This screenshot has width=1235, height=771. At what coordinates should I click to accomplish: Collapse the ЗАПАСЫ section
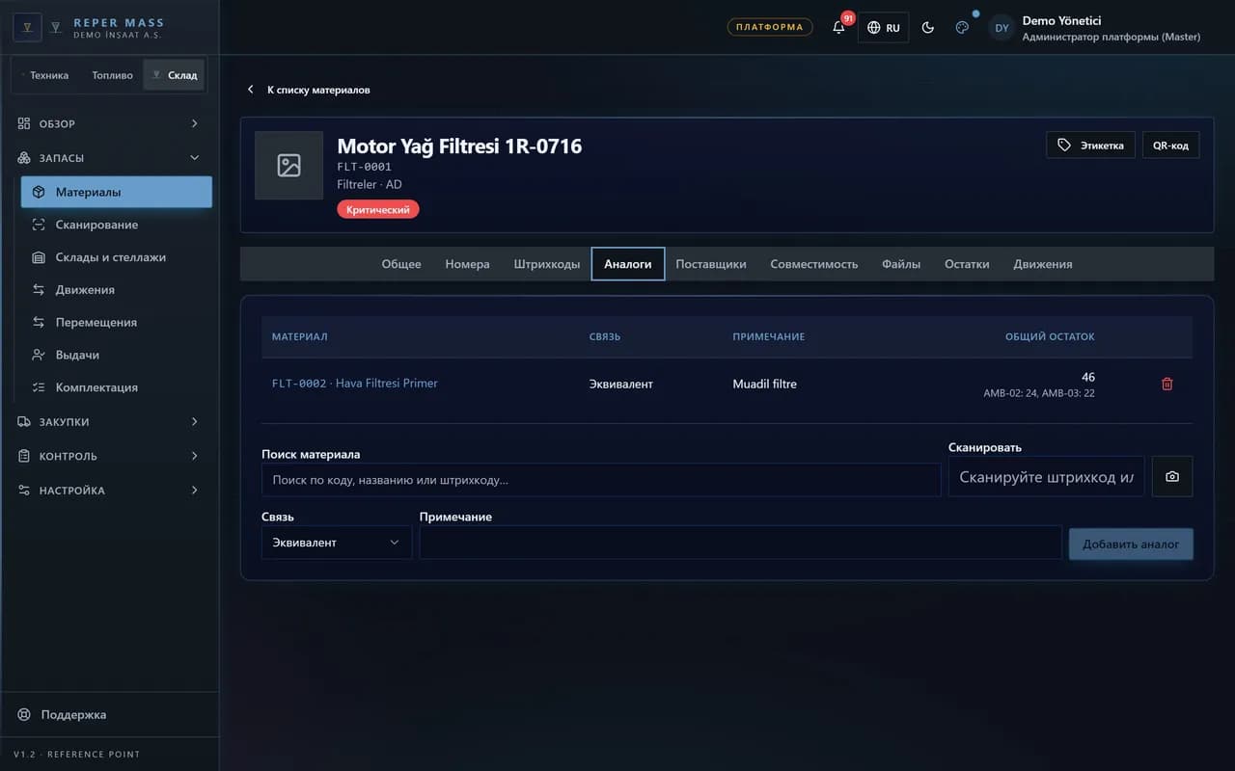pyautogui.click(x=109, y=158)
